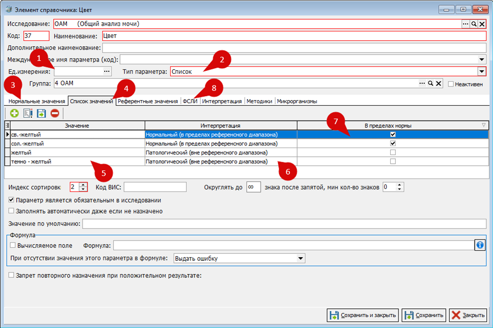Switch to Референтные значения tab

(x=148, y=102)
